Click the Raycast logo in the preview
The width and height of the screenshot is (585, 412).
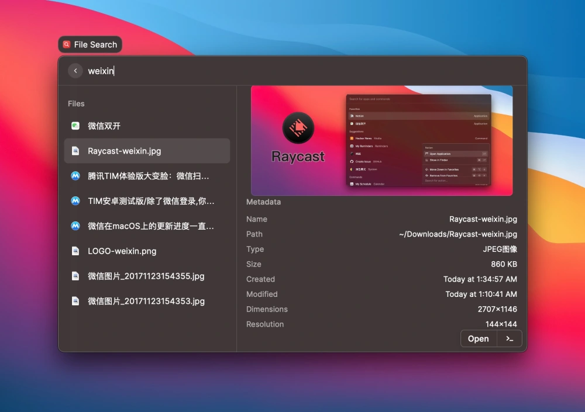point(298,128)
